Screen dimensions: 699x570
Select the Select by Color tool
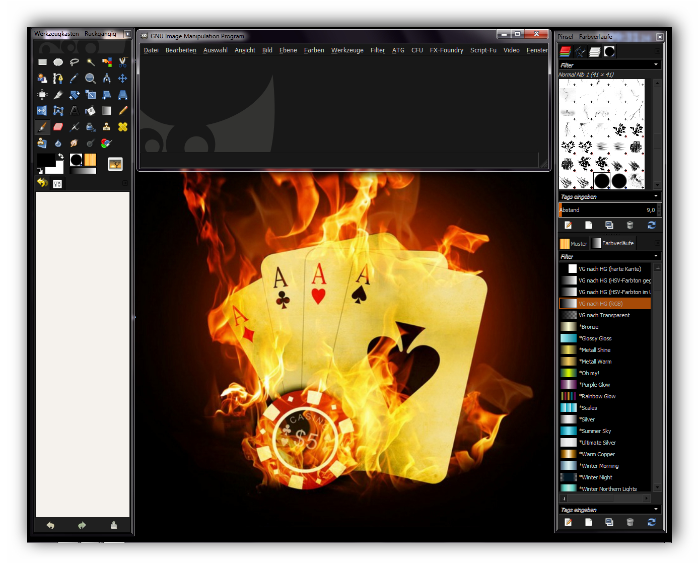click(x=107, y=62)
